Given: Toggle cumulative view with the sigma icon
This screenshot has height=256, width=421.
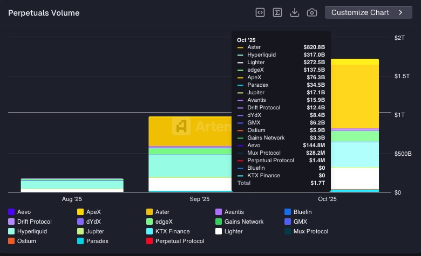Looking at the screenshot, I should pyautogui.click(x=277, y=12).
